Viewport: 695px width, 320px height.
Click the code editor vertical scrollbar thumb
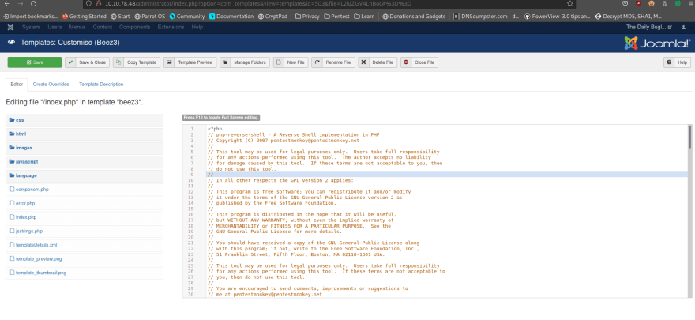coord(689,136)
